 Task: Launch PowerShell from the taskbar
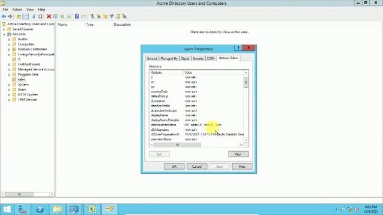[x=40, y=210]
